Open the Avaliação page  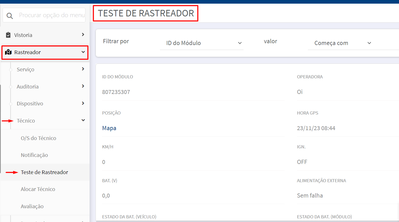pos(32,206)
